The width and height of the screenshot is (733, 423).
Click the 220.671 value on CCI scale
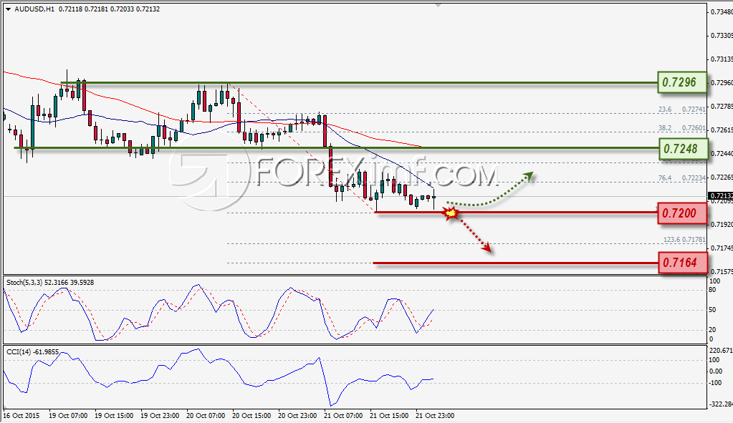click(x=721, y=351)
